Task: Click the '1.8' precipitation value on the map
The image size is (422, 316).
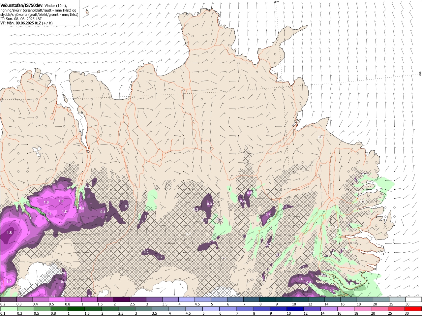Action: coord(9,233)
